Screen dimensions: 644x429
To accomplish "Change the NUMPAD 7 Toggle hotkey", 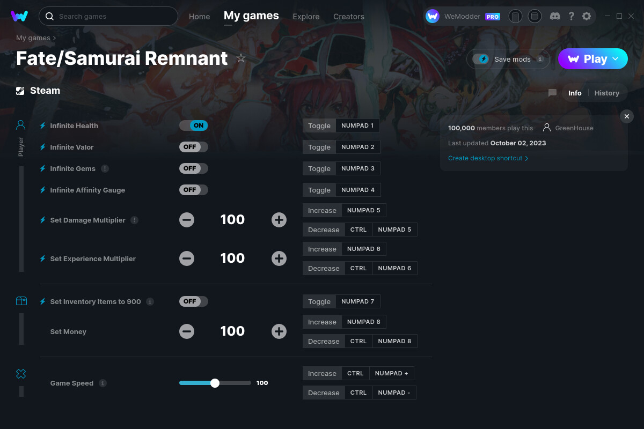I will 358,301.
